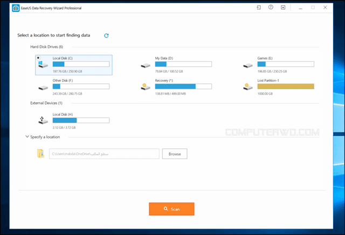Click the My Data (D:) usage bar
Image resolution: width=345 pixels, height=235 pixels.
pyautogui.click(x=183, y=64)
